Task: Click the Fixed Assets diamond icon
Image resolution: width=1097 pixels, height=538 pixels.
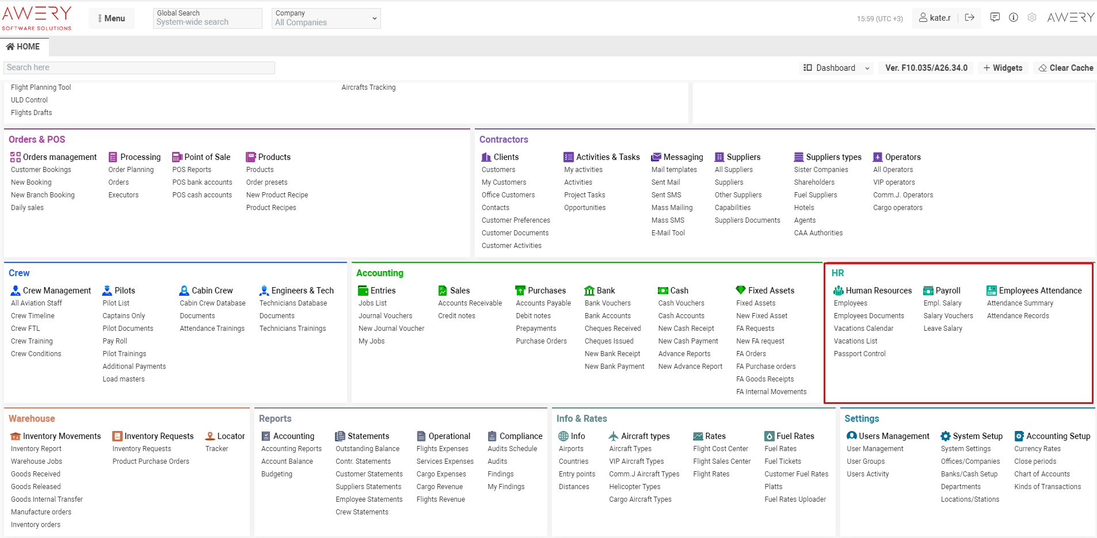Action: 741,291
